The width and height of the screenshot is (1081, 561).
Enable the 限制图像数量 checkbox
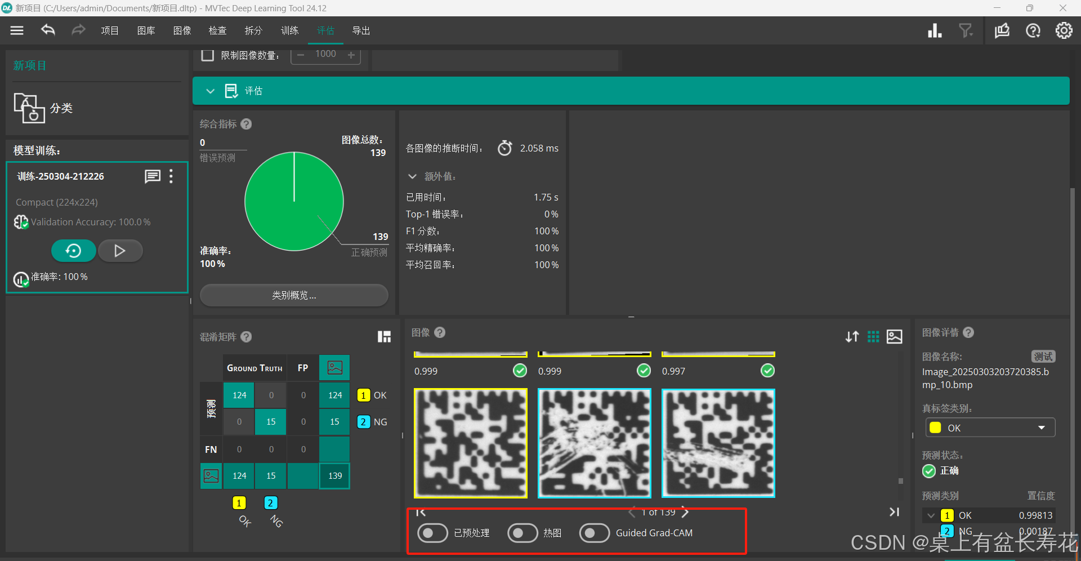click(208, 55)
